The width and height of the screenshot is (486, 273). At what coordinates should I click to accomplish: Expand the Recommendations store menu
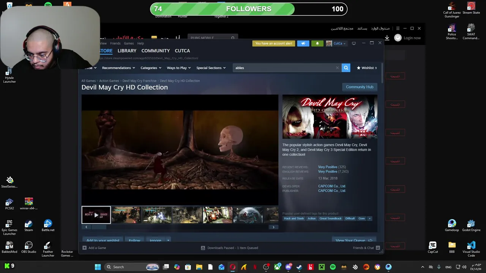pyautogui.click(x=118, y=68)
